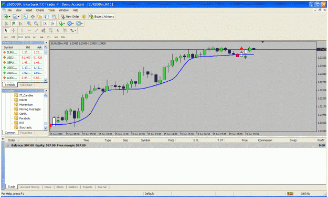Open the Journal tab in Terminal
The width and height of the screenshot is (328, 197).
coord(102,187)
